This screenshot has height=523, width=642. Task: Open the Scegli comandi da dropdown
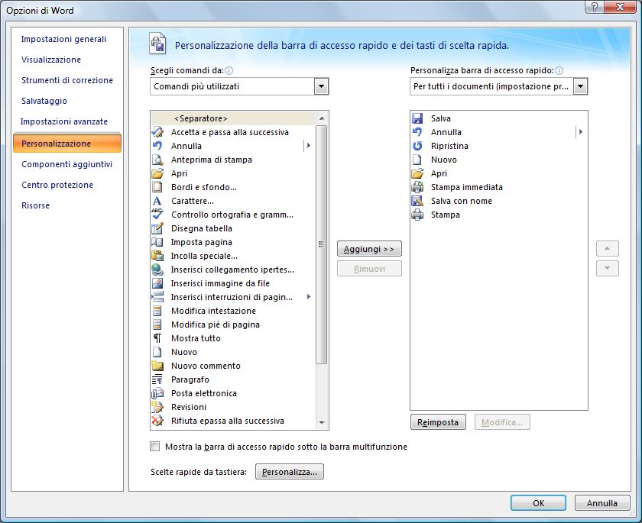coord(321,86)
